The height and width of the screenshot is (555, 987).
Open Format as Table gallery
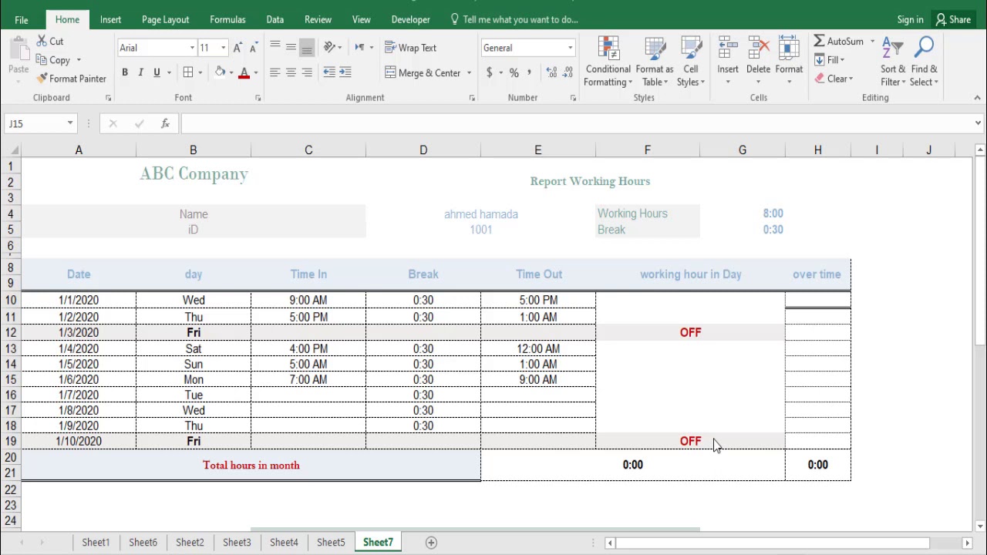(x=655, y=62)
